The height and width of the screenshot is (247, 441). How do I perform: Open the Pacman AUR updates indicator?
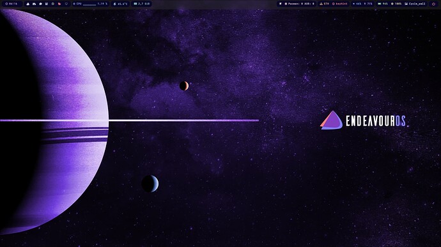click(300, 4)
